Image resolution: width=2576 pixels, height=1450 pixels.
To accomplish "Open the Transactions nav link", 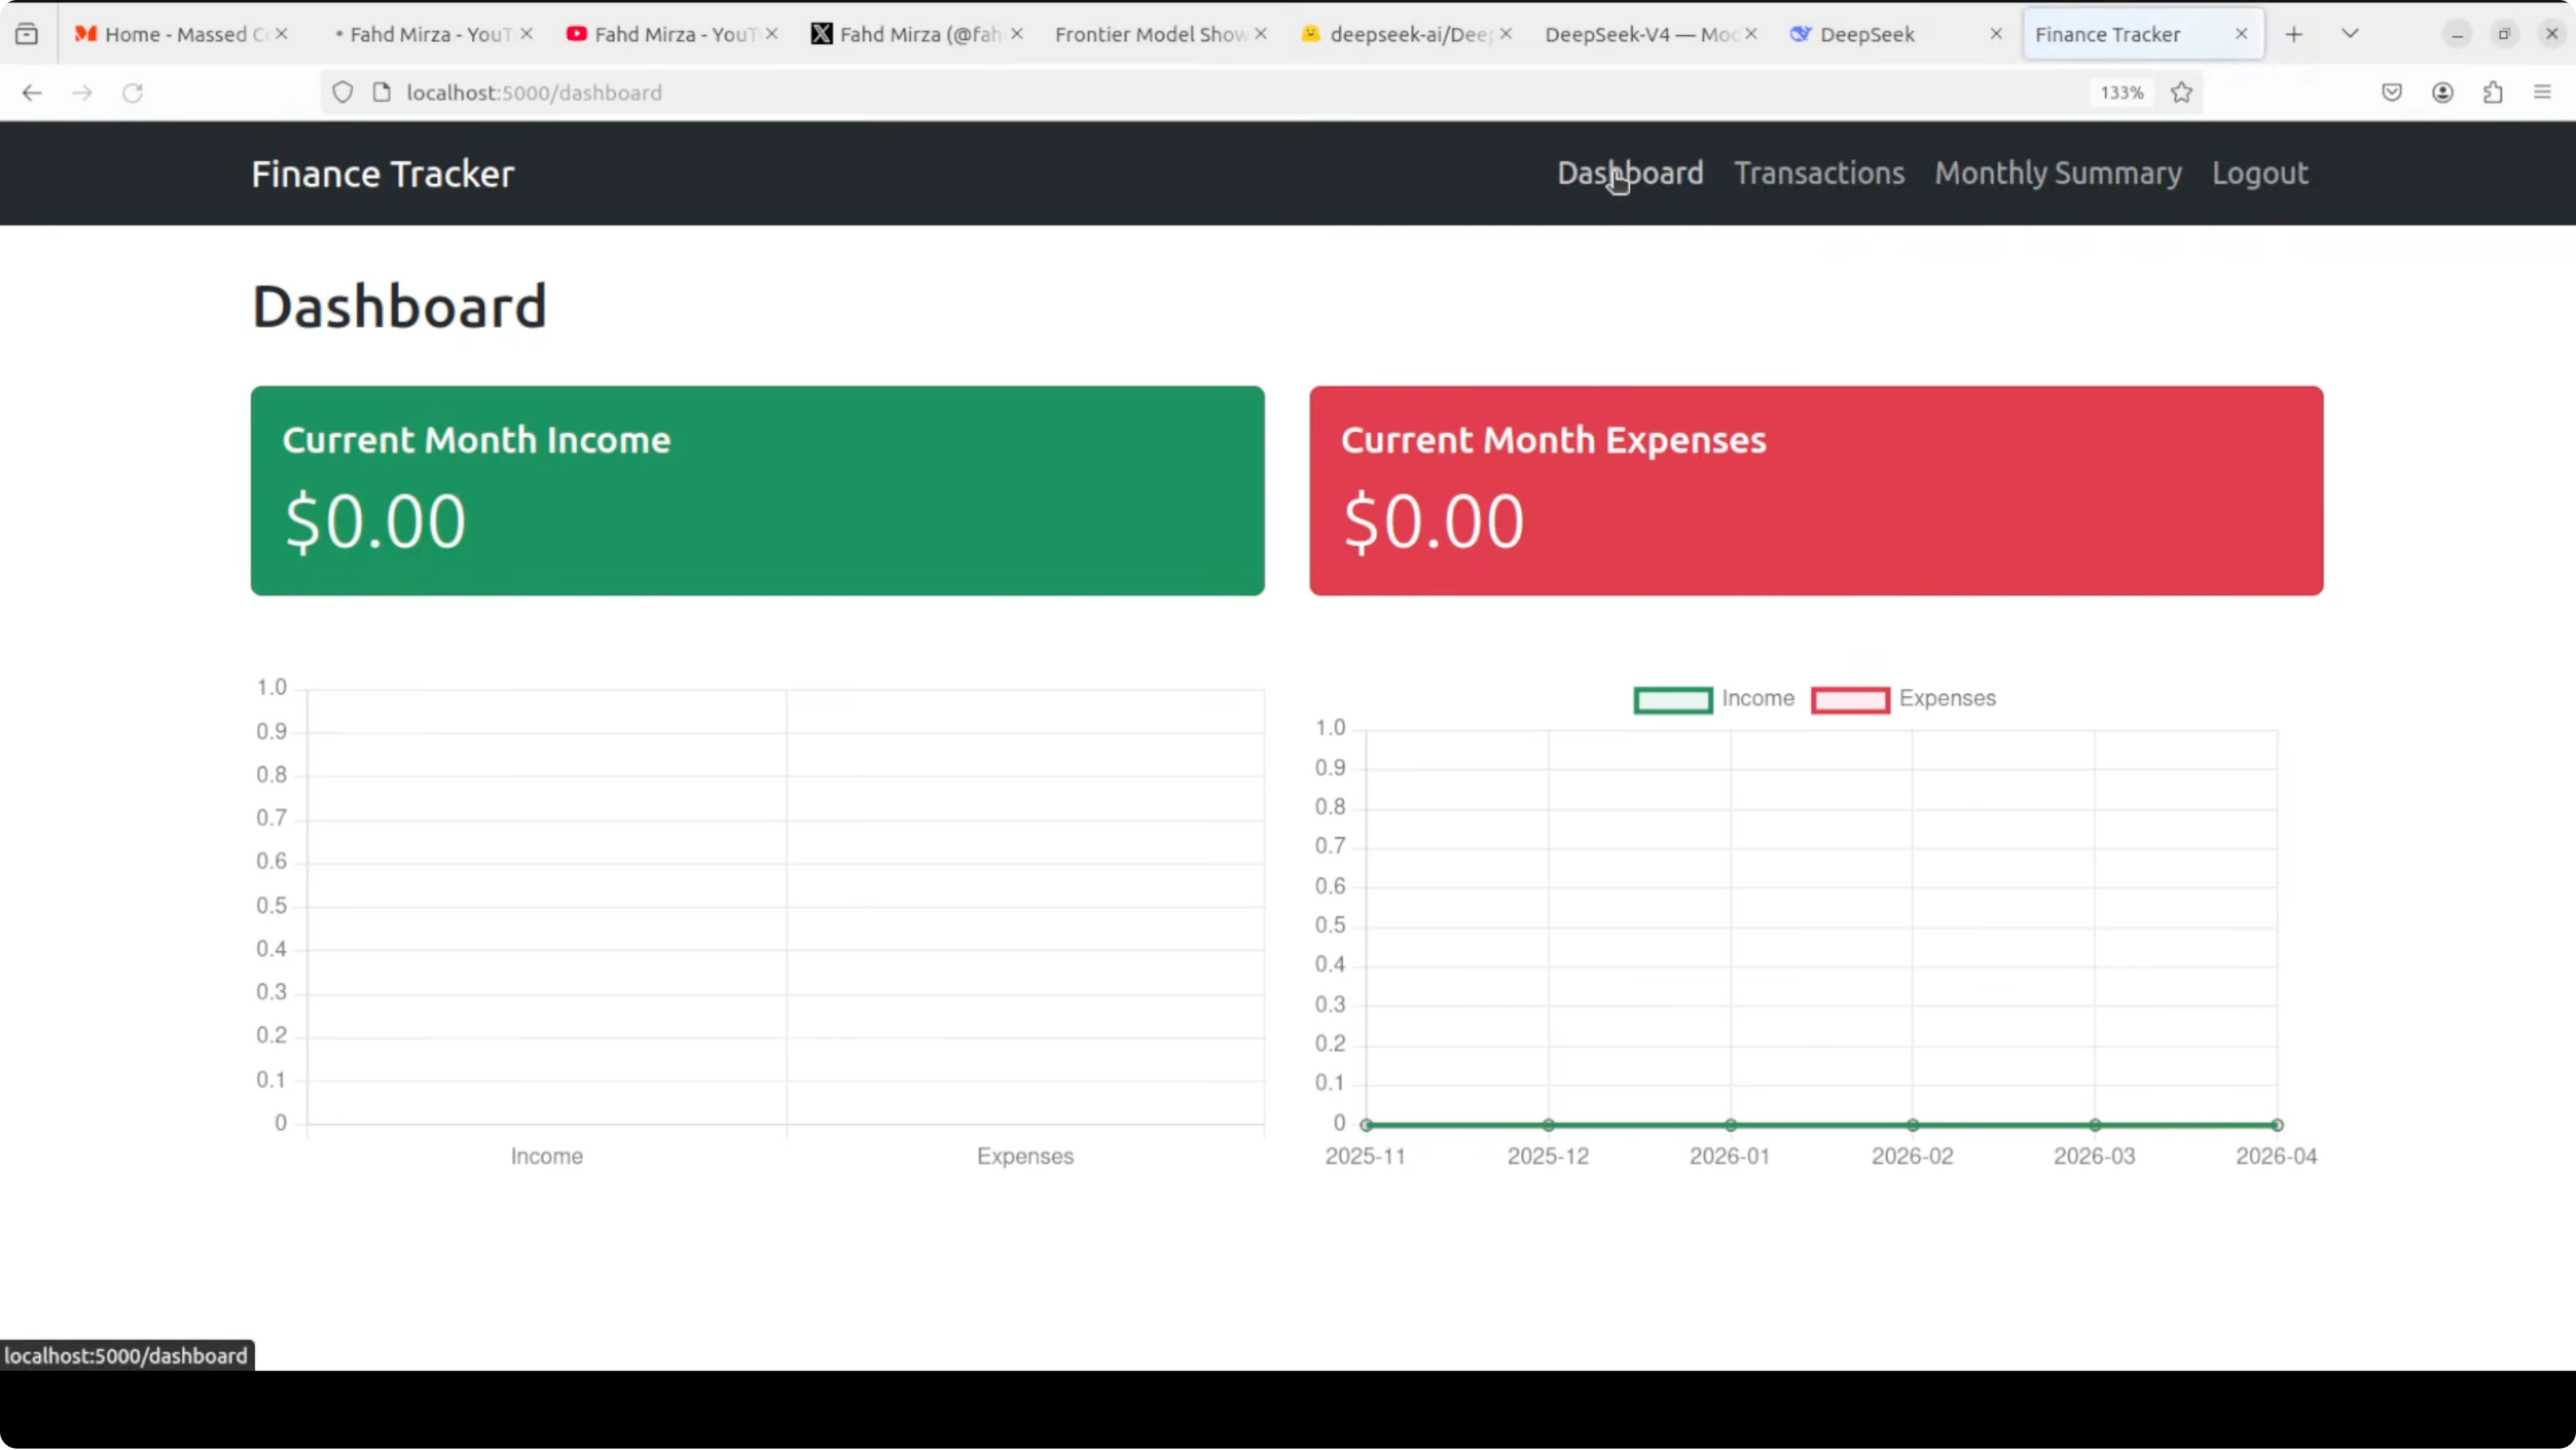I will [x=1818, y=173].
